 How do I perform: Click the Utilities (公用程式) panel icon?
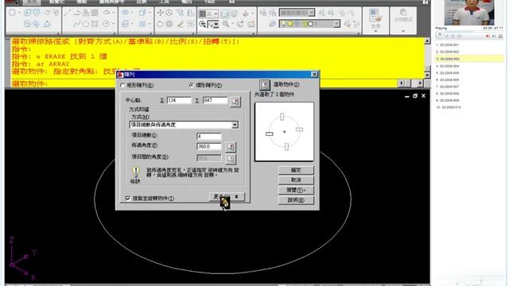(x=403, y=16)
